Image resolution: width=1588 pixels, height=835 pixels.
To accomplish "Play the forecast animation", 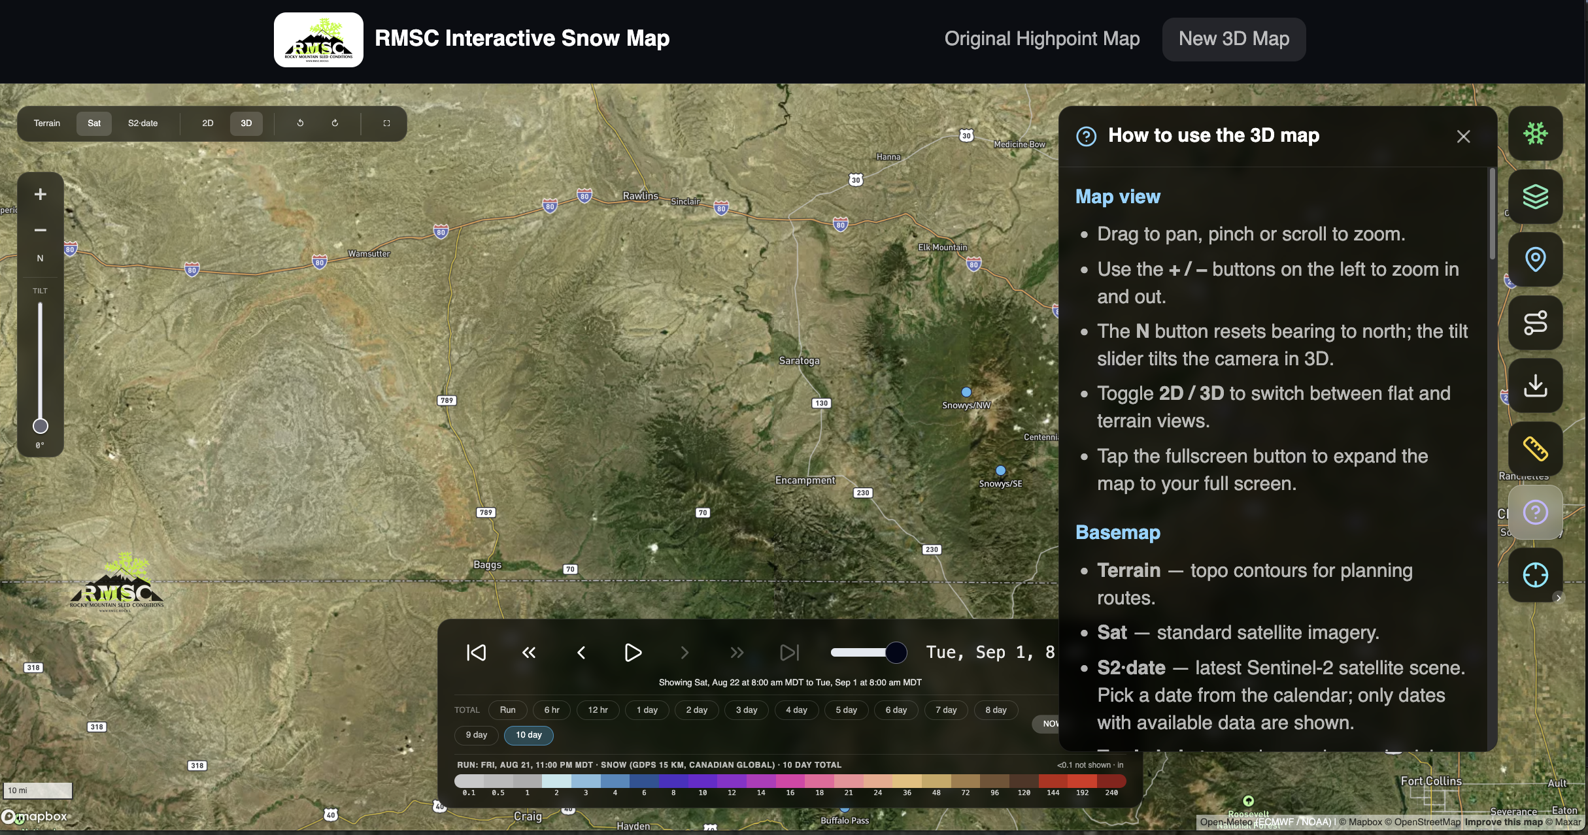I will pos(632,652).
